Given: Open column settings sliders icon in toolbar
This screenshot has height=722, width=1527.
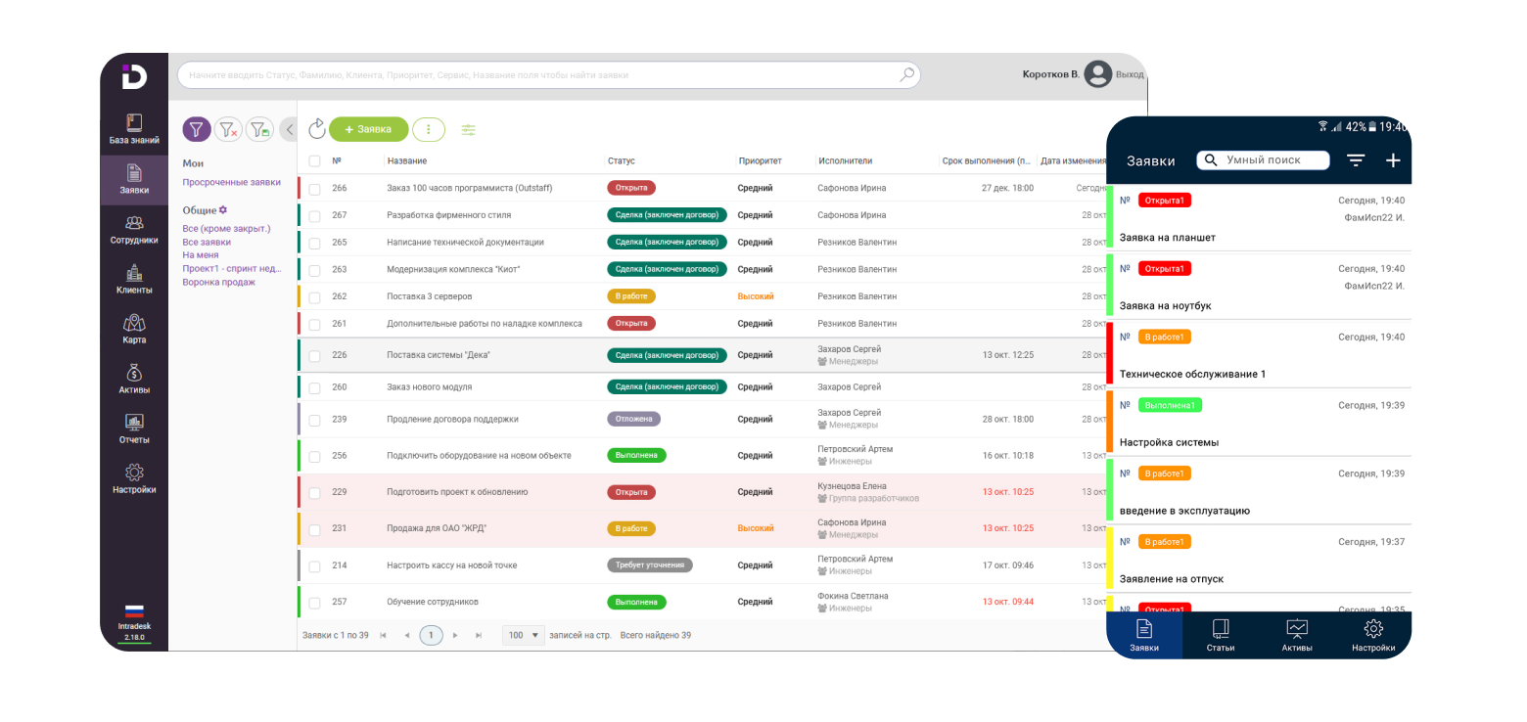Looking at the screenshot, I should [469, 129].
